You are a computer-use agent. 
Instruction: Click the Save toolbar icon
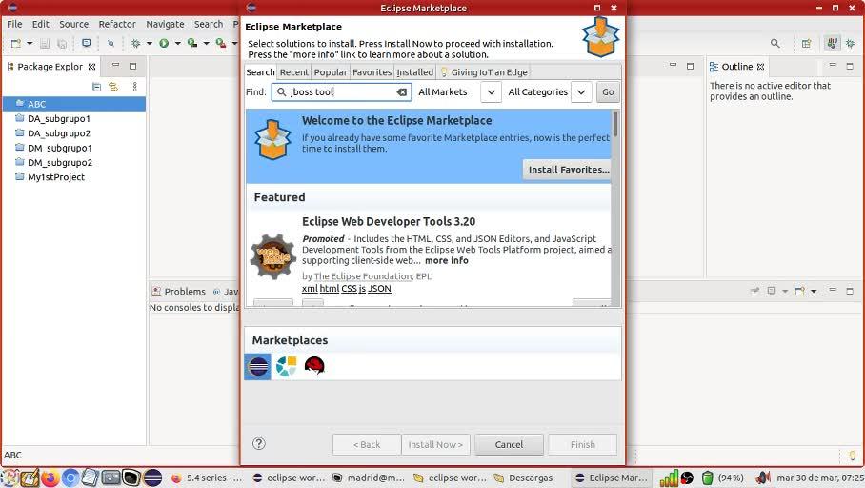(x=45, y=43)
